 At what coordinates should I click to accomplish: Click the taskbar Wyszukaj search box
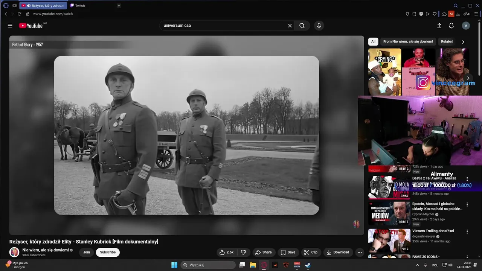(x=208, y=265)
